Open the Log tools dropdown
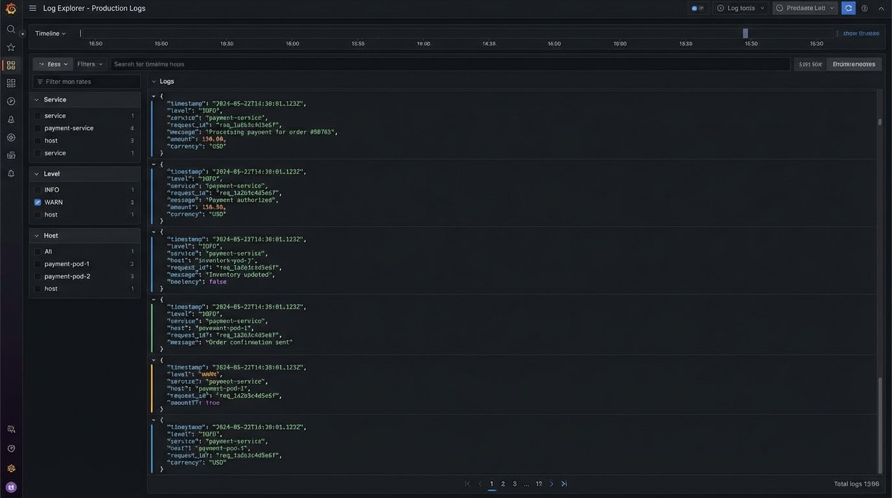892x498 pixels. pyautogui.click(x=740, y=8)
